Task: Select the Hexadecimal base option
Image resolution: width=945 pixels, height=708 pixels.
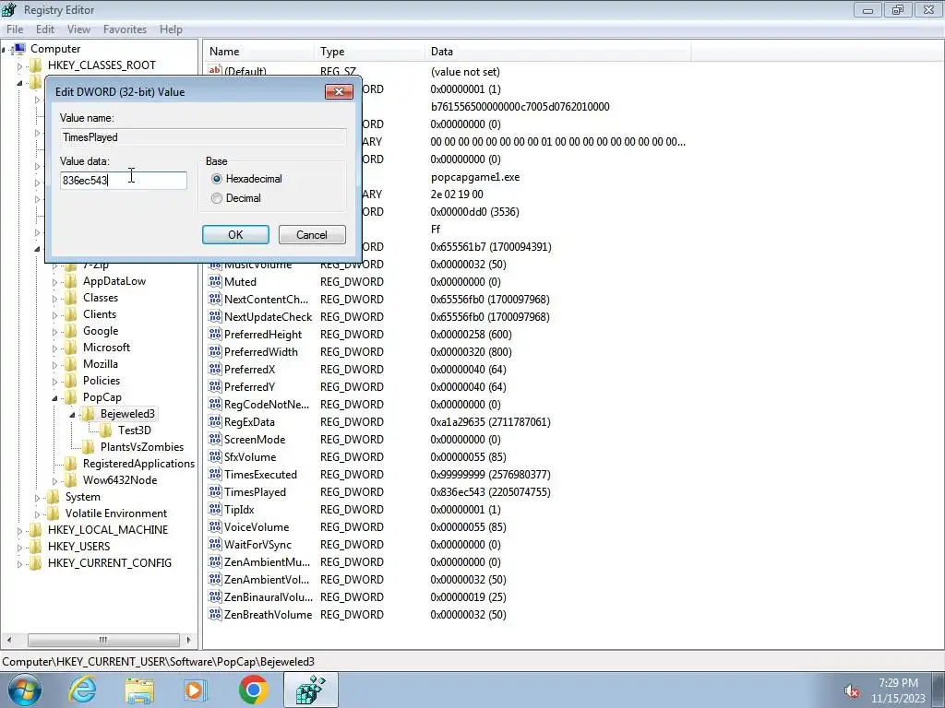Action: (x=217, y=179)
